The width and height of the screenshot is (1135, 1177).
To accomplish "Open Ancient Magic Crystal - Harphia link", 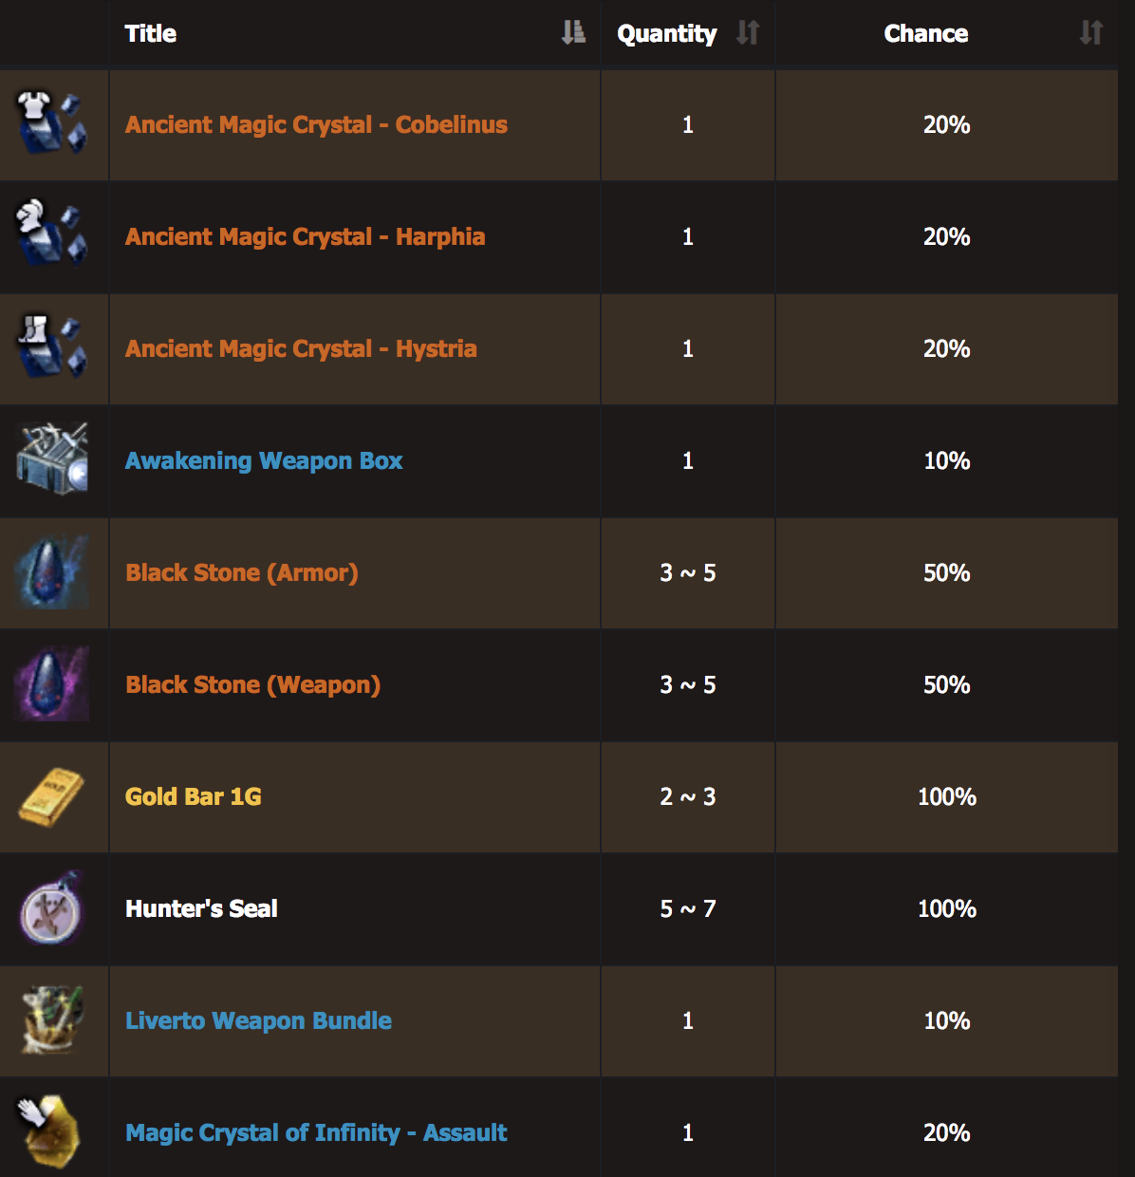I will coord(305,236).
